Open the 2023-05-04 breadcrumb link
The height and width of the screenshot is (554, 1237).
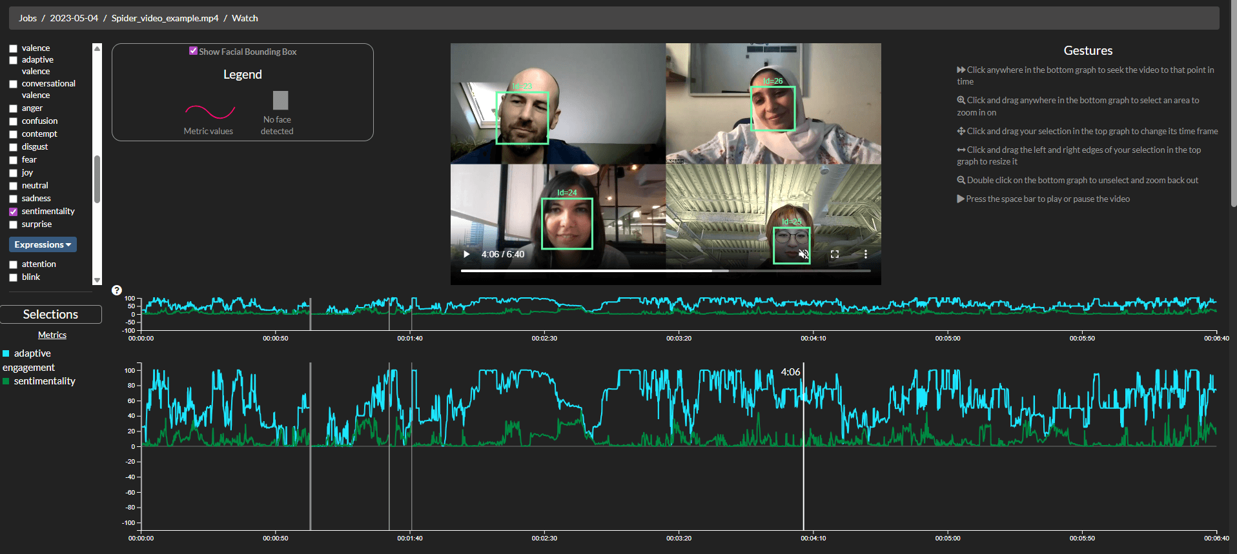point(74,18)
